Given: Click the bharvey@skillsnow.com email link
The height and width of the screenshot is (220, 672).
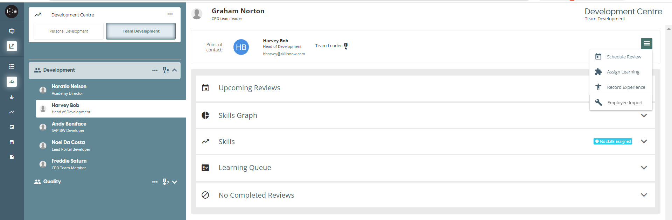Looking at the screenshot, I should tap(284, 54).
